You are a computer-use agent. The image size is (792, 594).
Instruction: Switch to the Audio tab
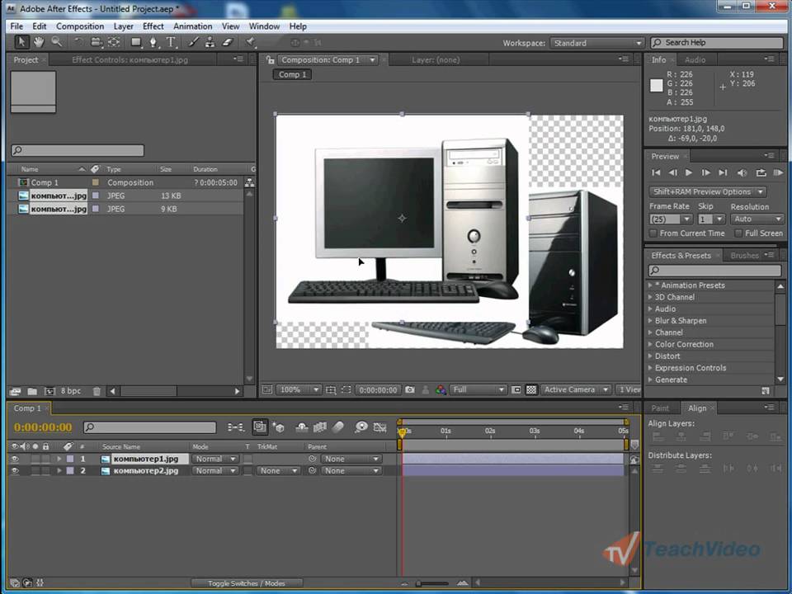click(695, 60)
